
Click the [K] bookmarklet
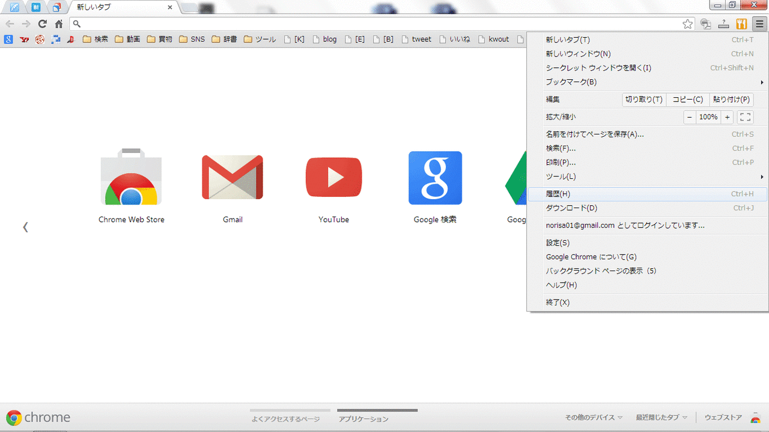tap(294, 40)
